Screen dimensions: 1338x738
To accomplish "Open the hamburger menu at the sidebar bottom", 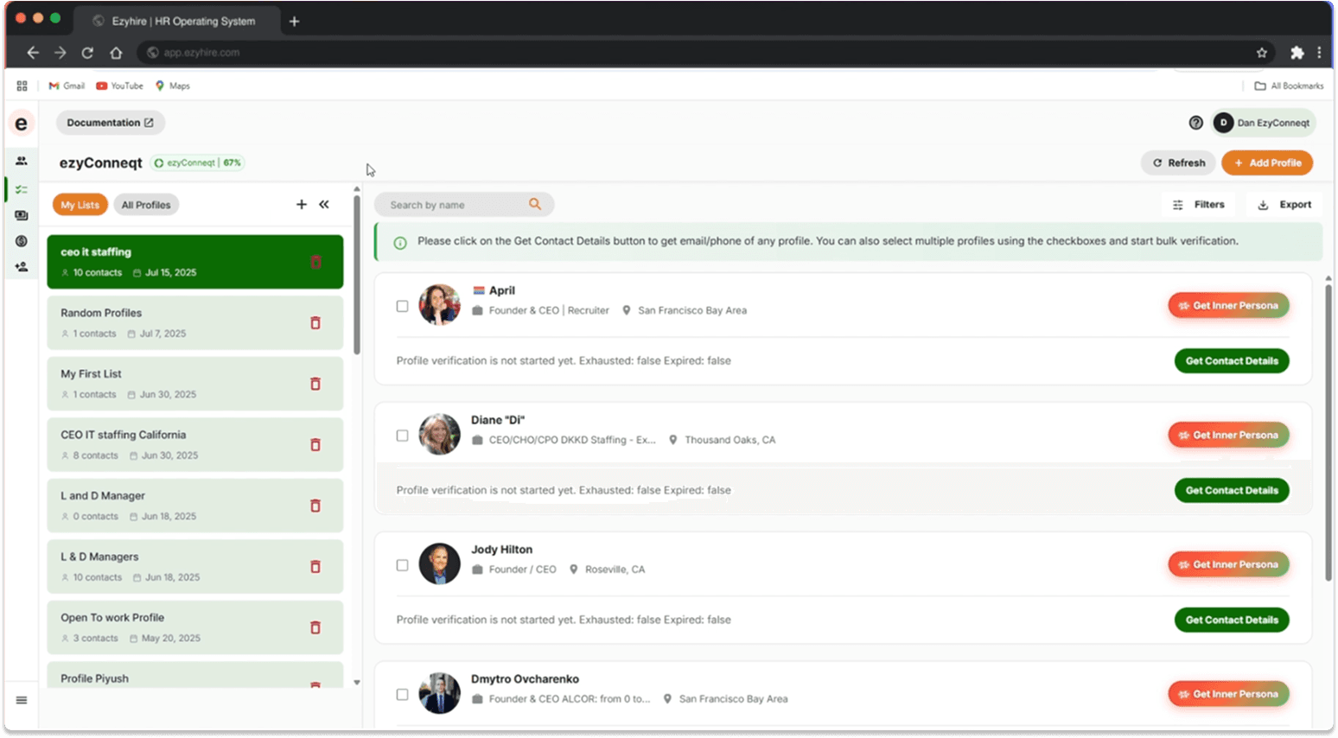I will click(22, 700).
